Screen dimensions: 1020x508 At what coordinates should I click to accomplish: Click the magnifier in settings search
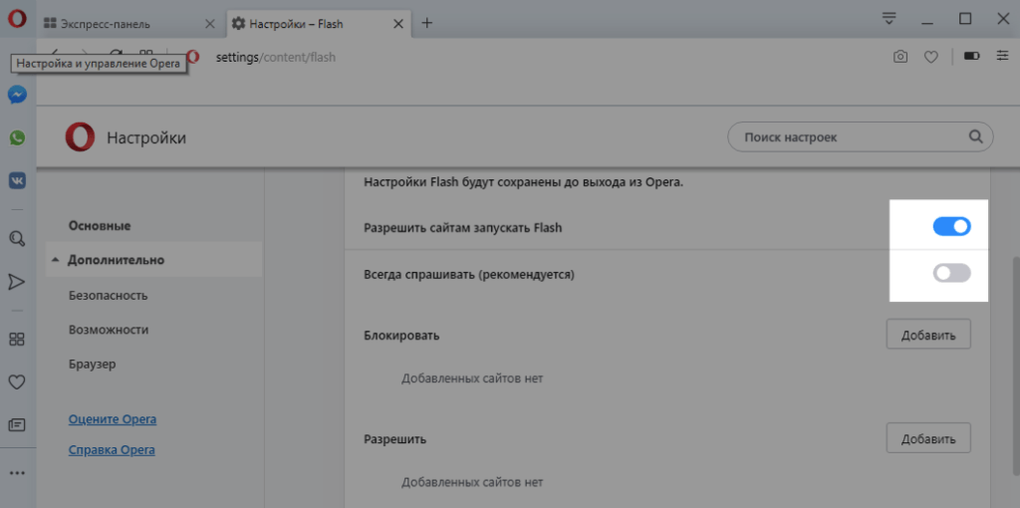(x=975, y=136)
